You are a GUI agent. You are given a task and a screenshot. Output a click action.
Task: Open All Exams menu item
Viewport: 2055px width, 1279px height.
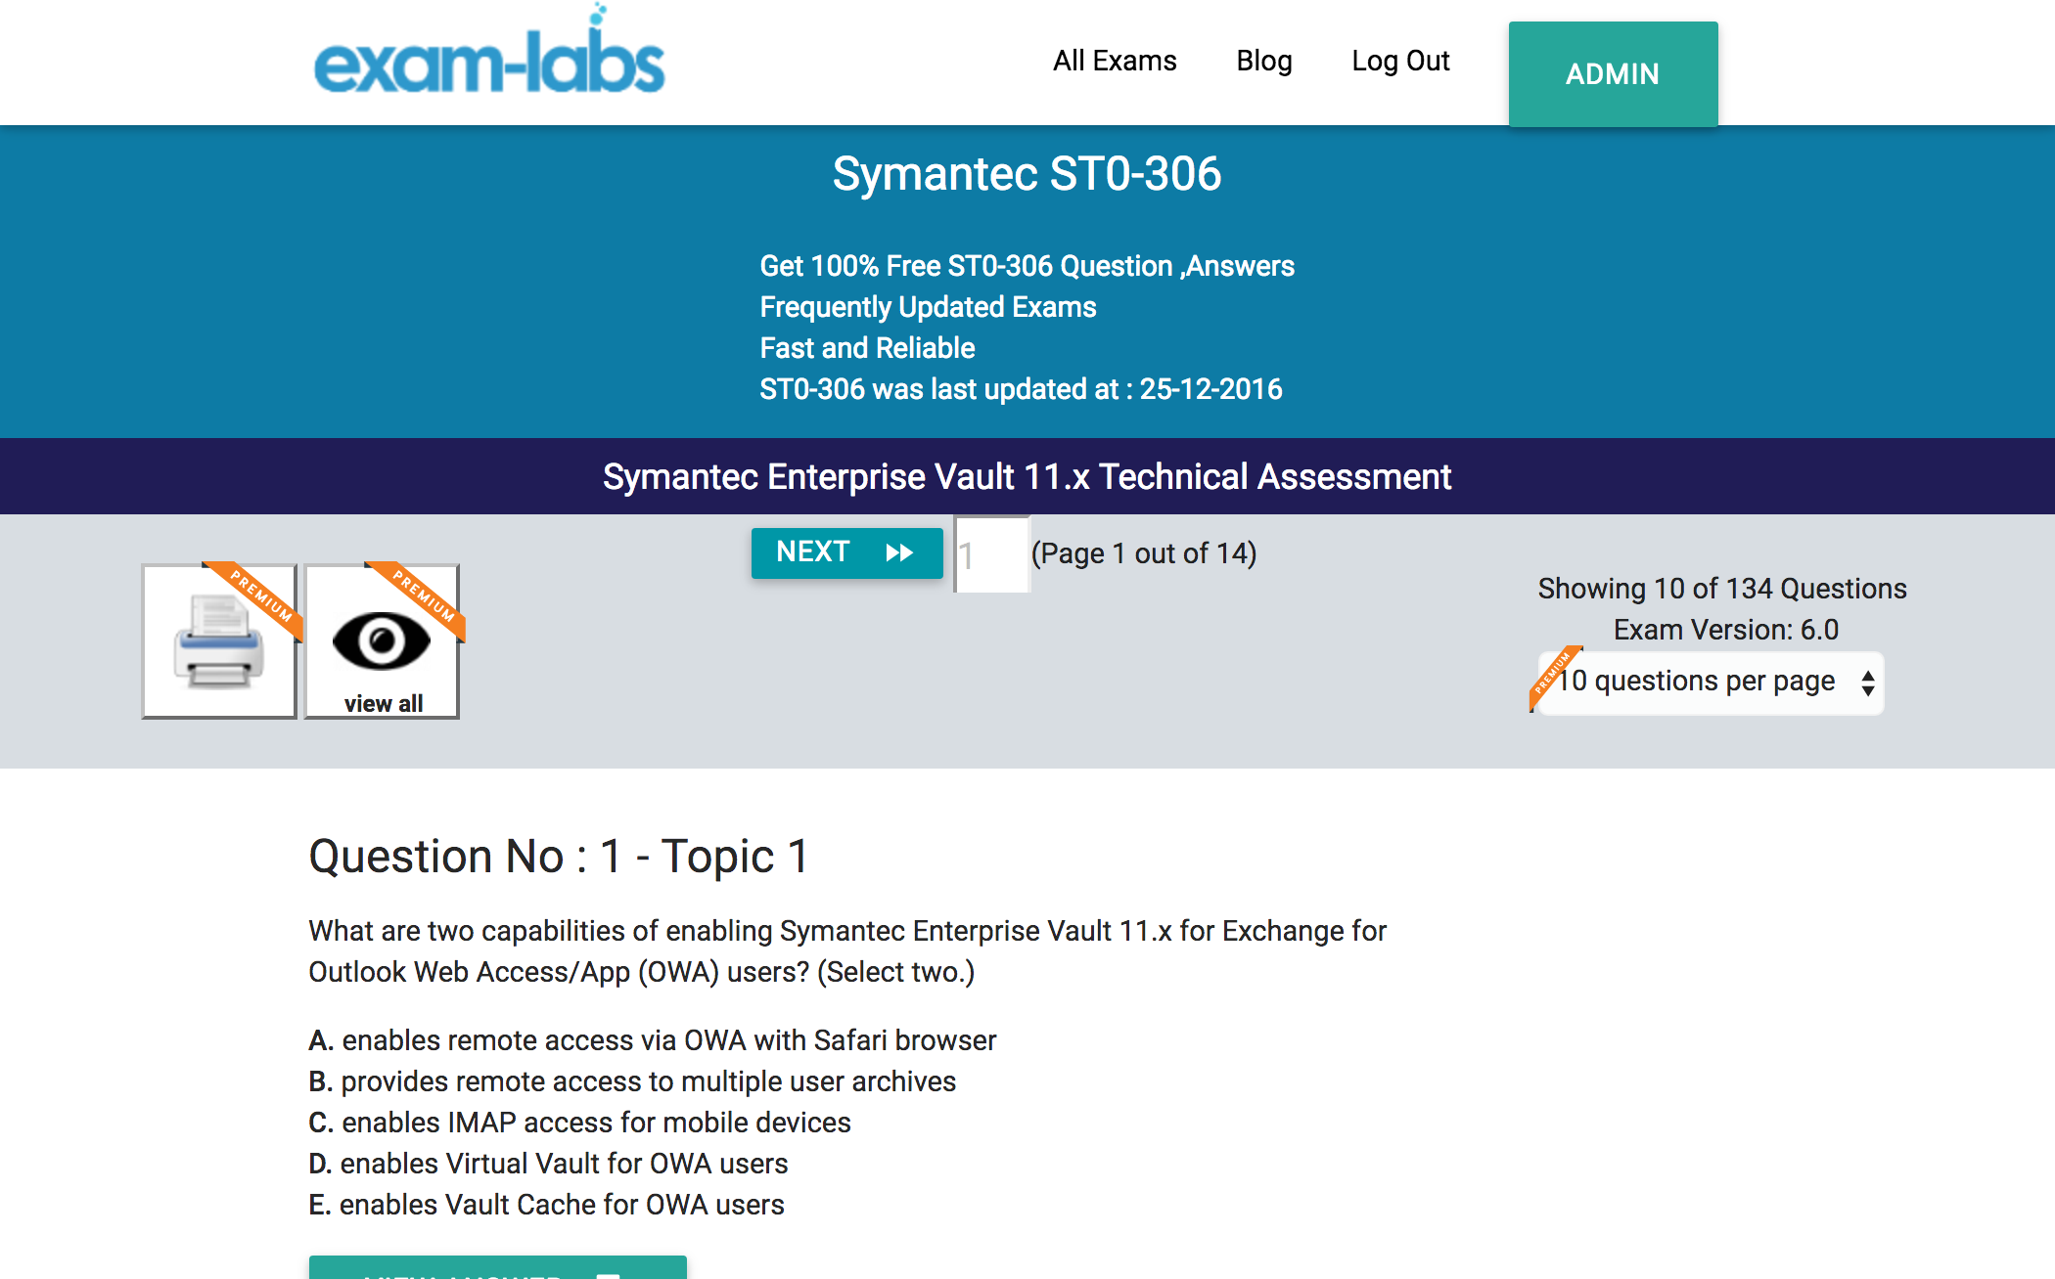(x=1115, y=61)
